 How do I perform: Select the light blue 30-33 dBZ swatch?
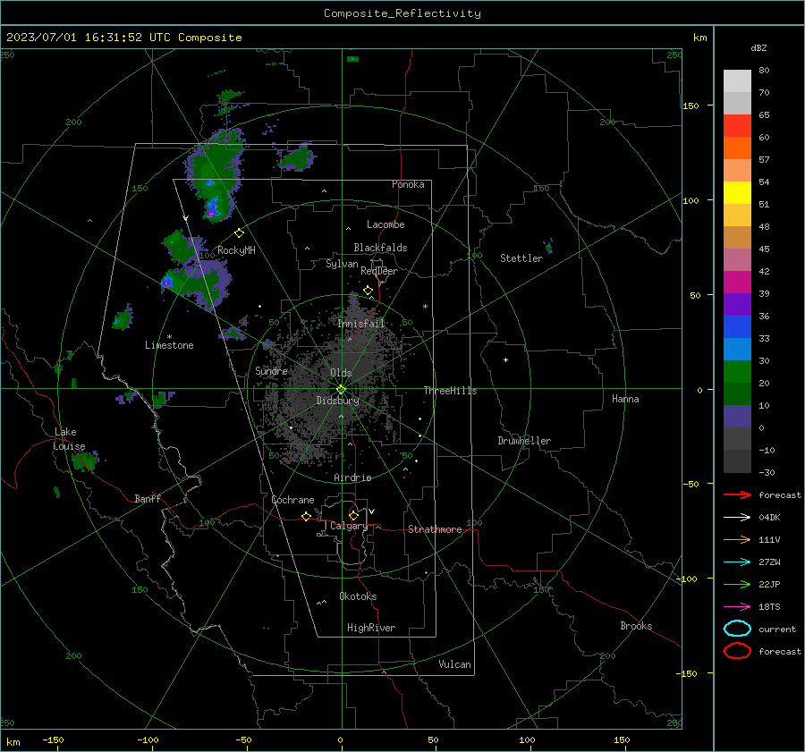click(737, 349)
